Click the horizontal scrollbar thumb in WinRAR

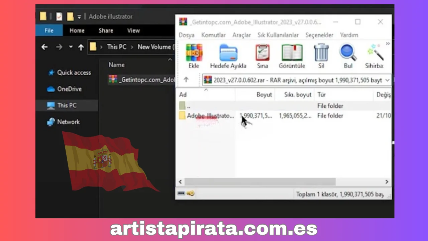260,182
